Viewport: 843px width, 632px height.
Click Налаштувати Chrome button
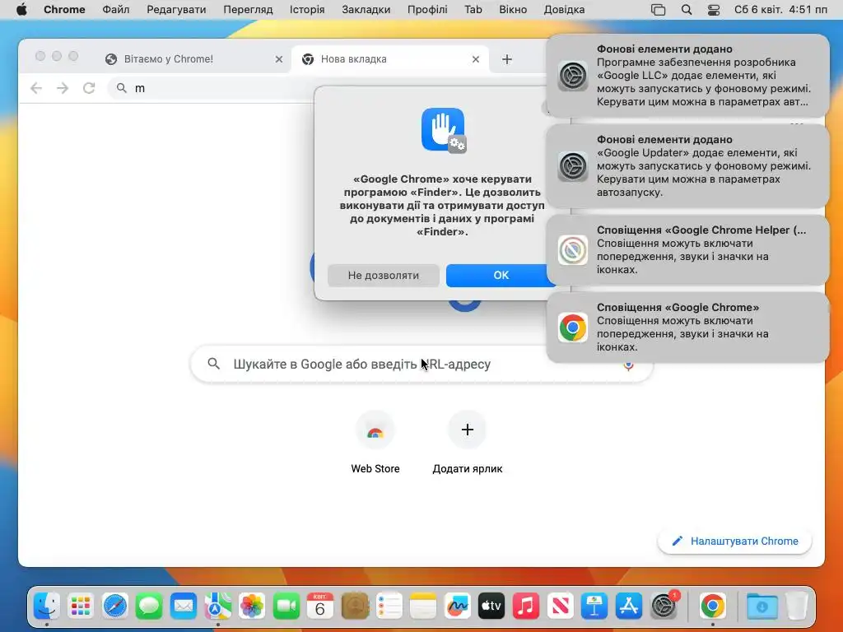click(734, 541)
